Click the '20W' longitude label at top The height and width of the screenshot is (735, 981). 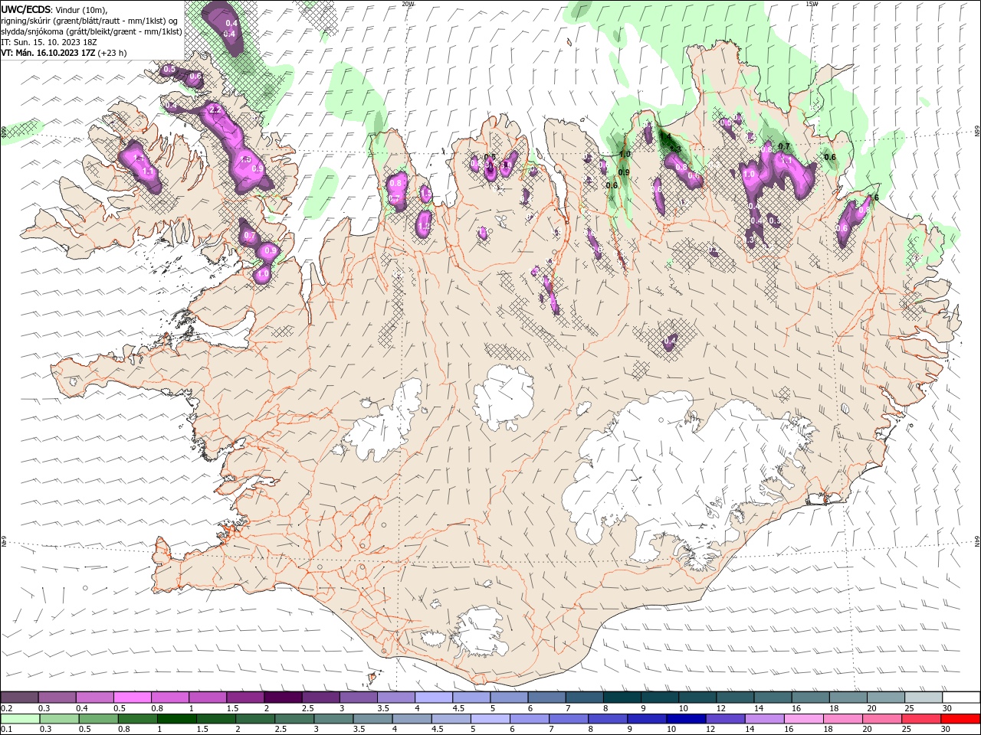[408, 4]
